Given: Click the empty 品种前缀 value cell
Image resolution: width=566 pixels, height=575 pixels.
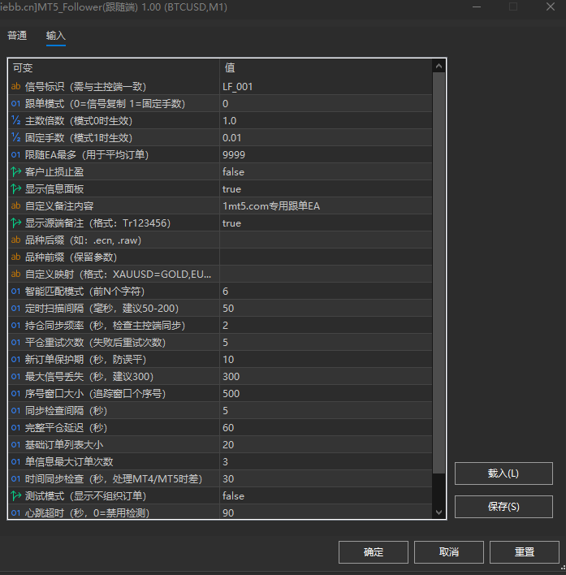Looking at the screenshot, I should coord(326,257).
